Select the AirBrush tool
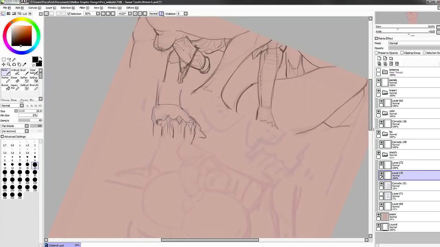This screenshot has width=440, height=247. point(15,72)
